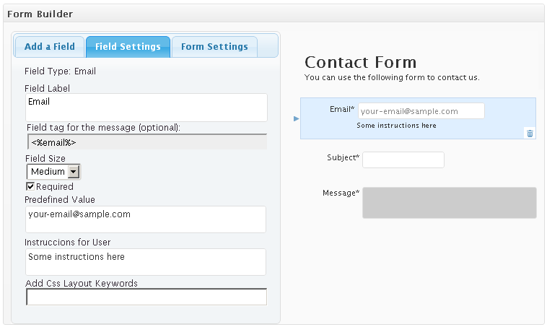Click the 'Some instructions here' hint in preview
The image size is (547, 327).
coord(396,126)
